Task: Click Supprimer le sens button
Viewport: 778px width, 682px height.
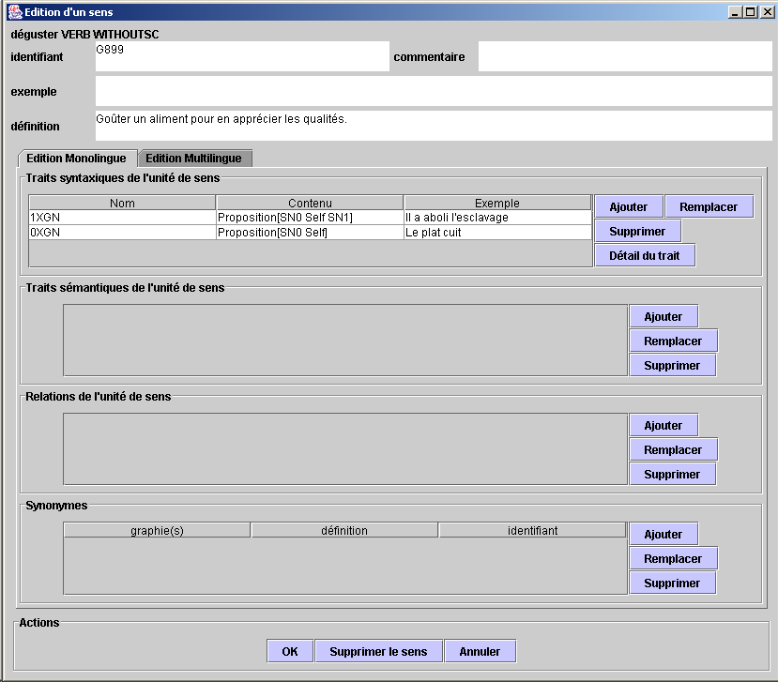Action: click(377, 651)
